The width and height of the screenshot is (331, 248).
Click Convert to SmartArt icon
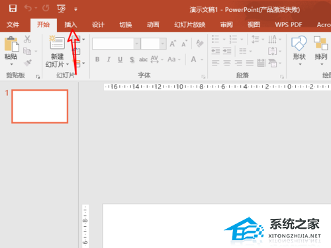(x=273, y=63)
